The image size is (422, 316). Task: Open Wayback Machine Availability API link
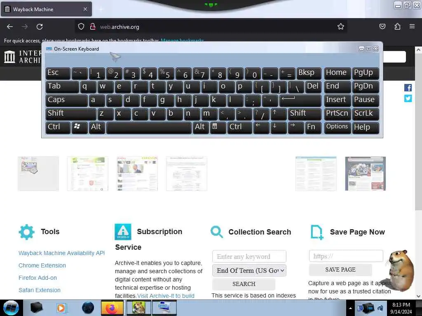coord(62,253)
